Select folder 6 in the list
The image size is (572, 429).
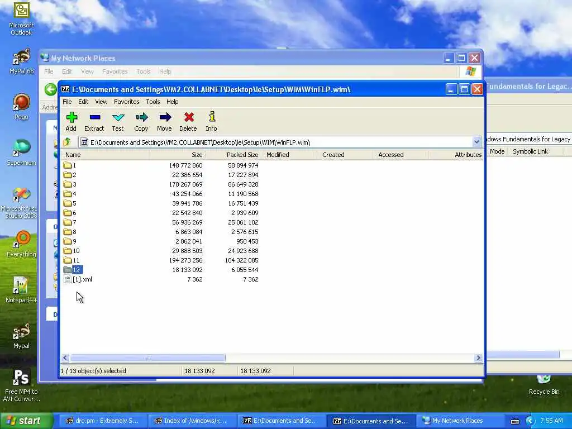70,213
